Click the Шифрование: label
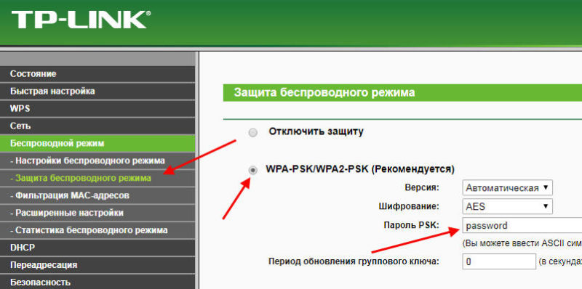This screenshot has height=289, width=582. pos(409,206)
